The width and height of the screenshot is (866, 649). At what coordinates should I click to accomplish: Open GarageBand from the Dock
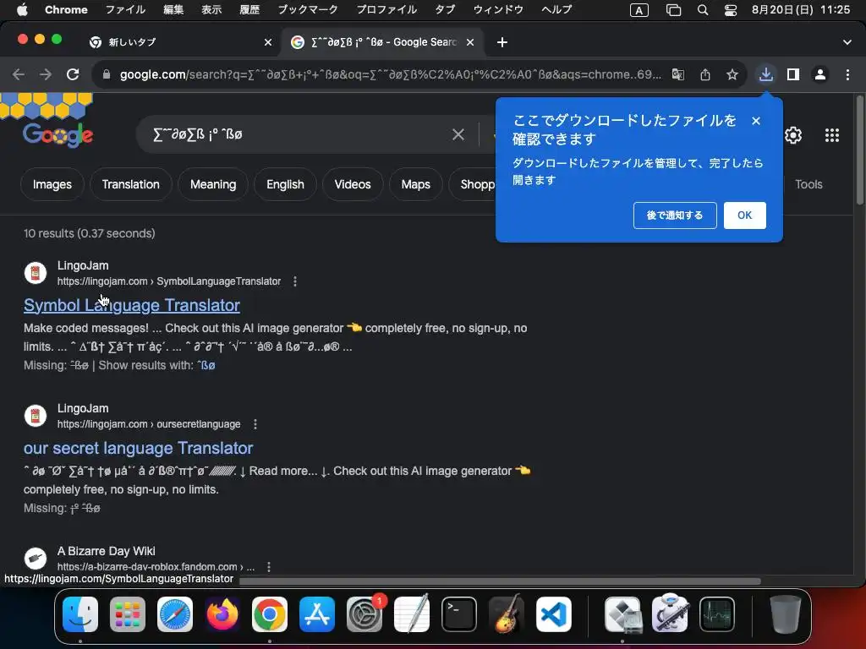click(507, 614)
